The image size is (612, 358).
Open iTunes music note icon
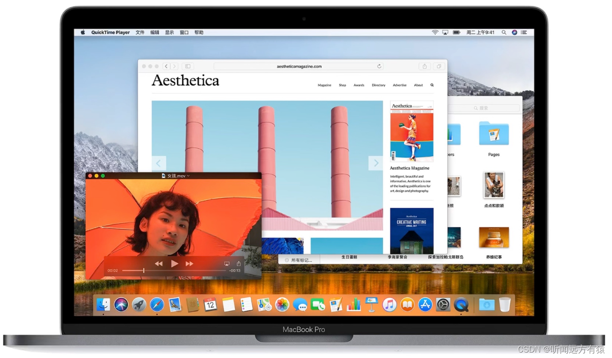pyautogui.click(x=389, y=304)
